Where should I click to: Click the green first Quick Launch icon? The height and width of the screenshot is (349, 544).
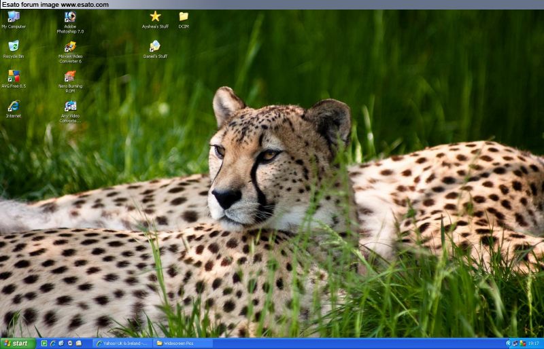click(x=44, y=343)
